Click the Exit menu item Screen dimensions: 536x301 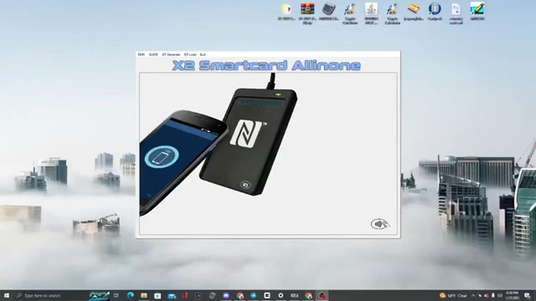203,55
